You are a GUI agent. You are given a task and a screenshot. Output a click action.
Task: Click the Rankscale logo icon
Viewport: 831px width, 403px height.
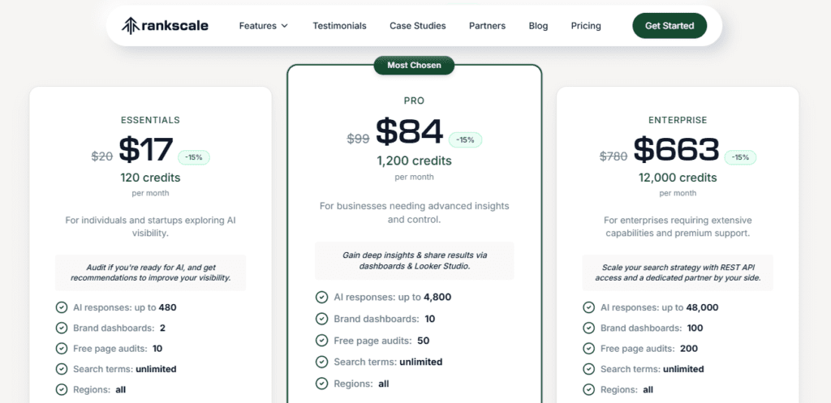pos(131,25)
